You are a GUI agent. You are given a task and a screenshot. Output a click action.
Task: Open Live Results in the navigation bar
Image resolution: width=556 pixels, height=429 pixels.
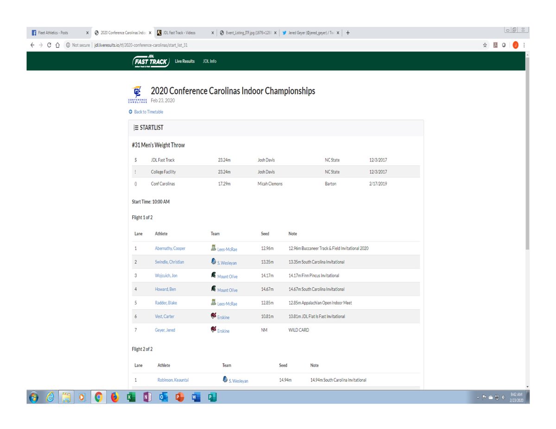coord(185,61)
